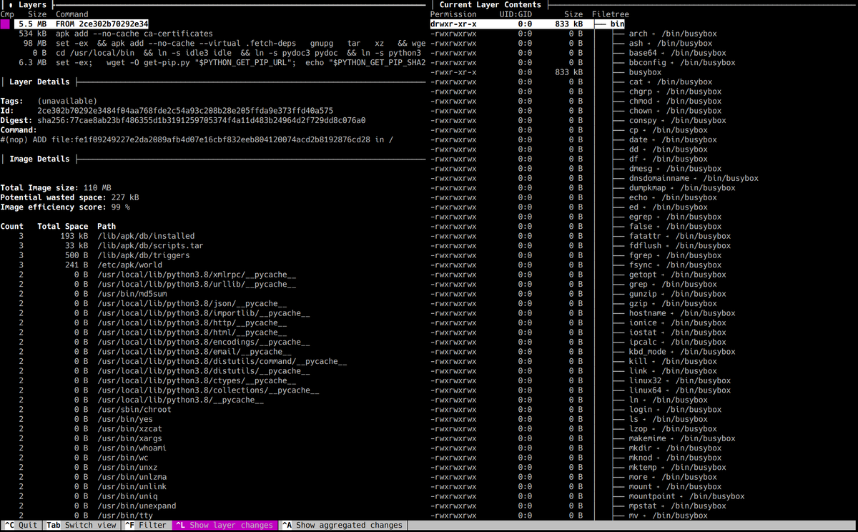Click the ^C Quit shortcut
Screen dimensions: 858x532
coord(21,525)
